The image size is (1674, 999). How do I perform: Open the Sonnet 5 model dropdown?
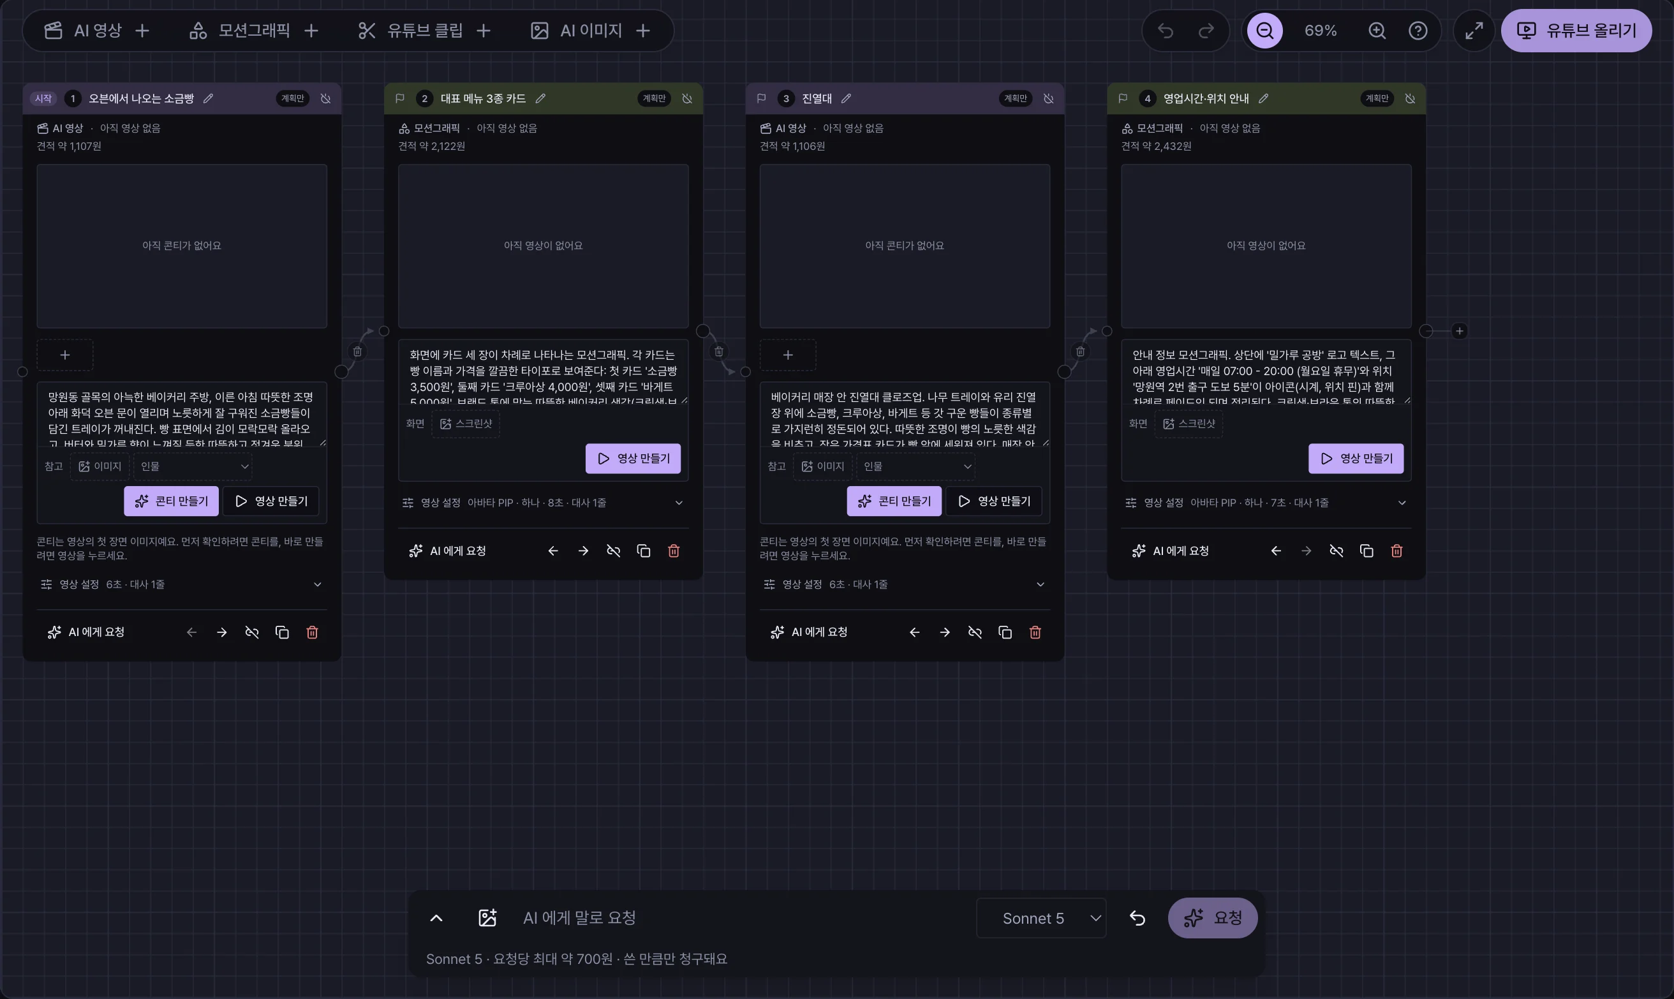[1041, 918]
